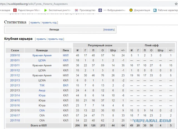Image resolution: width=178 pixels, height=129 pixels.
Task: Open the 2012/13 season link in ТХК row
Action: (x=15, y=86)
